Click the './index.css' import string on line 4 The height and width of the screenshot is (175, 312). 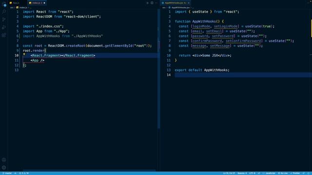click(x=49, y=26)
